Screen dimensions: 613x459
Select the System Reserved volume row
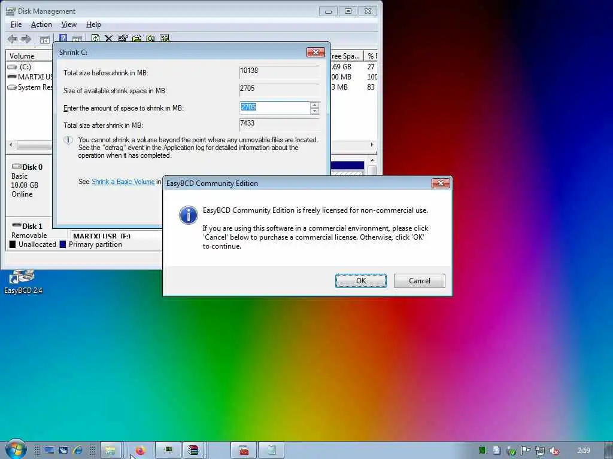(29, 87)
